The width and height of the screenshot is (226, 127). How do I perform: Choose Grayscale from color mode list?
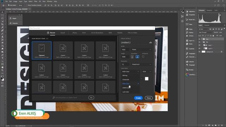[130, 79]
